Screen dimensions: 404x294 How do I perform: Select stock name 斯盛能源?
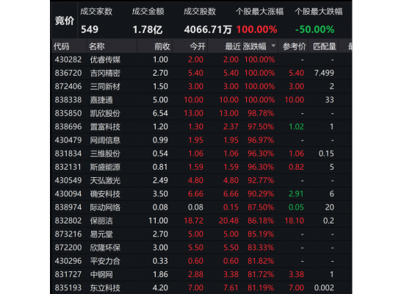tap(105, 167)
